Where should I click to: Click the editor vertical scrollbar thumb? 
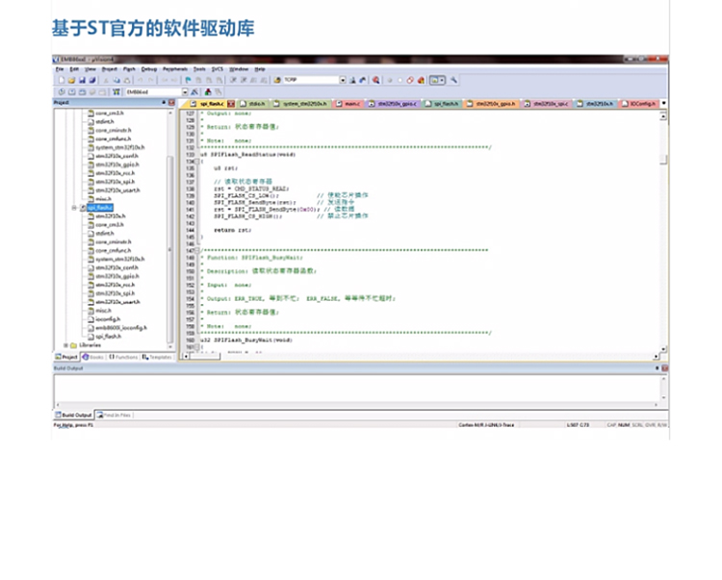click(x=663, y=160)
